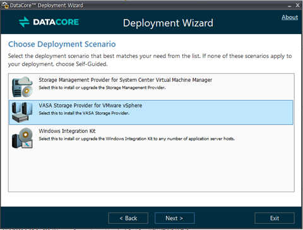Click 'install or upgrade the Storage Management Provider' description
This screenshot has width=303, height=230.
pos(102,88)
